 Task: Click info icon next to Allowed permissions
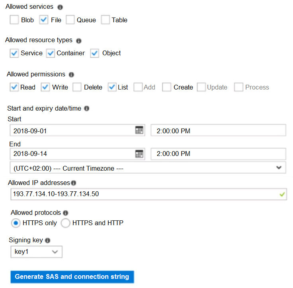pos(71,74)
